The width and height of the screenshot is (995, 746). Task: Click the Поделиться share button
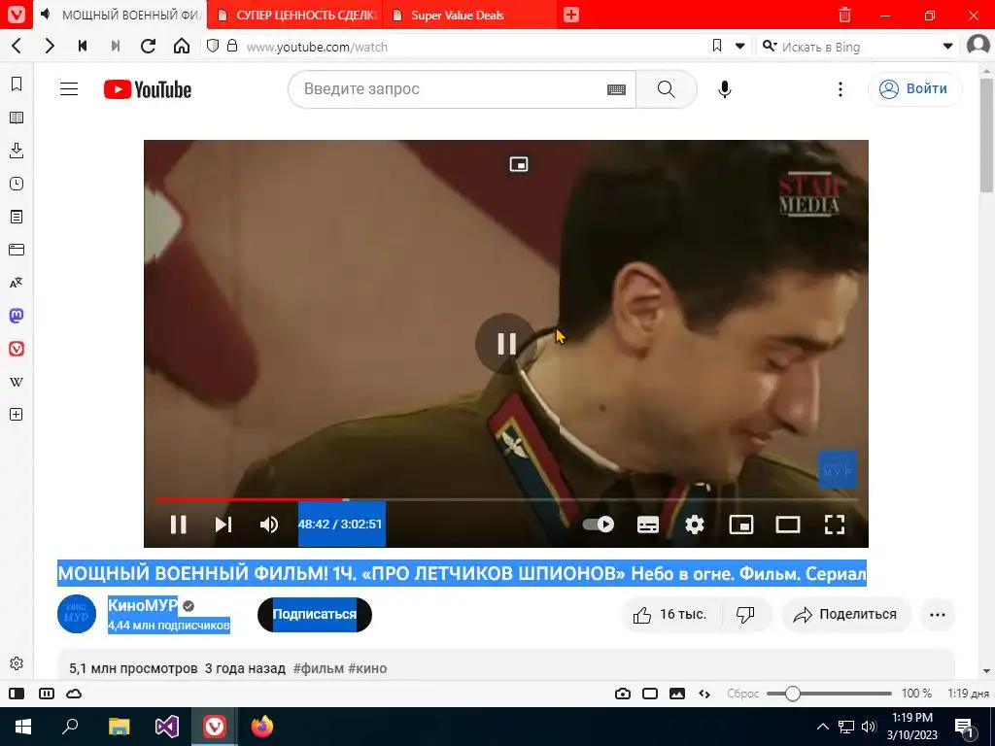(x=846, y=614)
